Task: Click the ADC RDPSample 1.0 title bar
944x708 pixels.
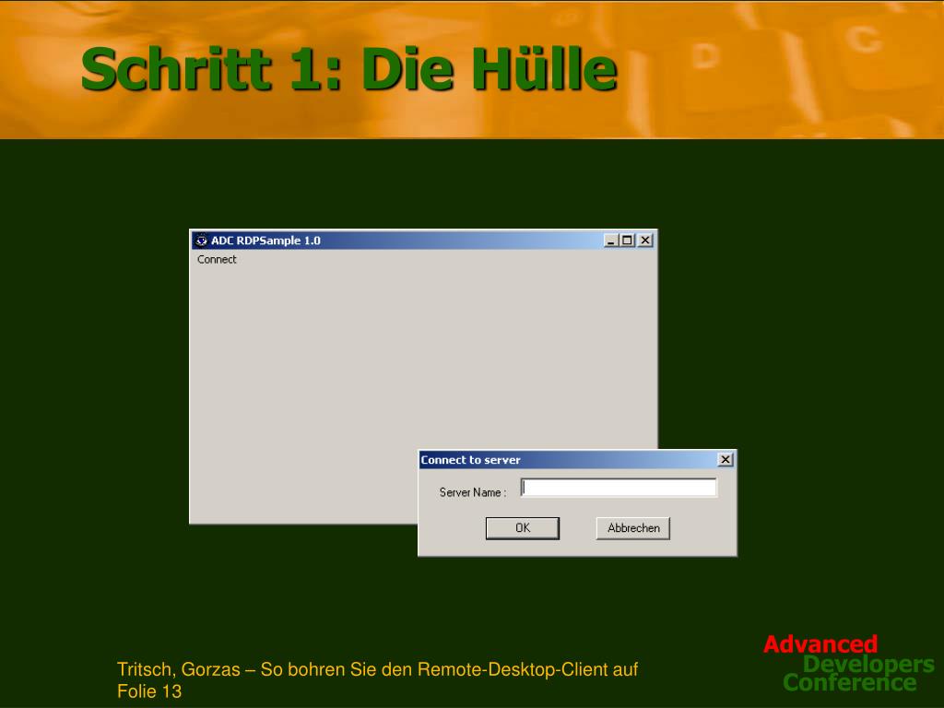Action: pyautogui.click(x=423, y=241)
